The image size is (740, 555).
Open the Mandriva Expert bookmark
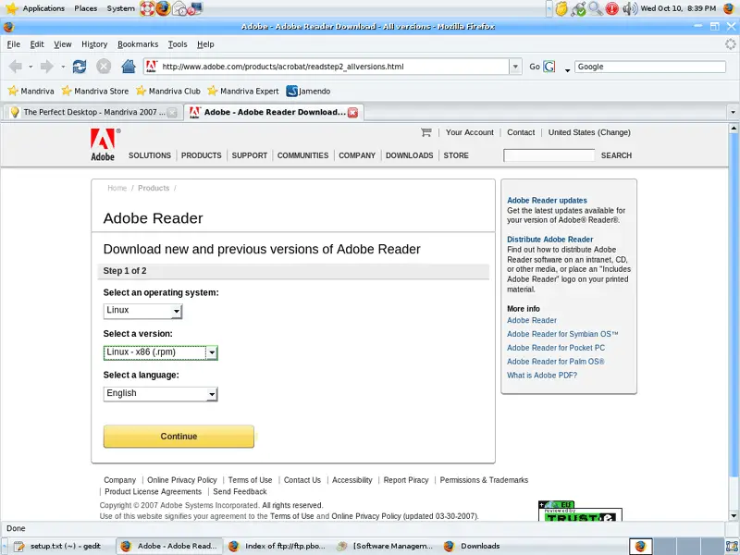pyautogui.click(x=243, y=91)
